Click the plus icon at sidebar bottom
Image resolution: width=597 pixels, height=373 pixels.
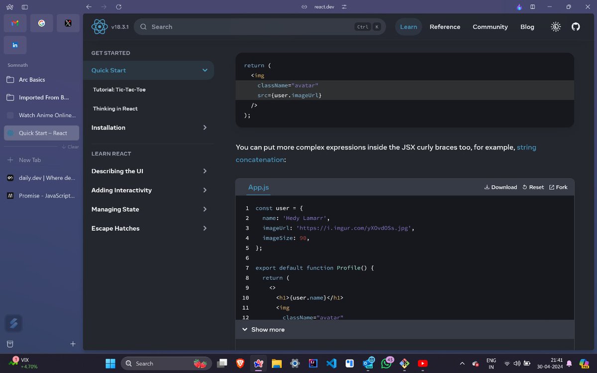(73, 344)
